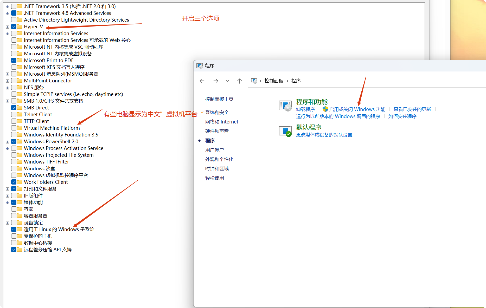The image size is (486, 308).
Task: Click the TFTP Client folder icon
Action: 20,121
